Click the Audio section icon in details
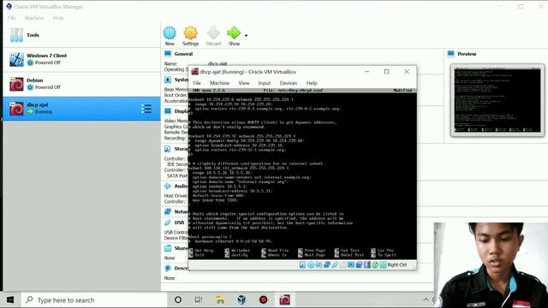This screenshot has width=548, height=308. pyautogui.click(x=168, y=187)
